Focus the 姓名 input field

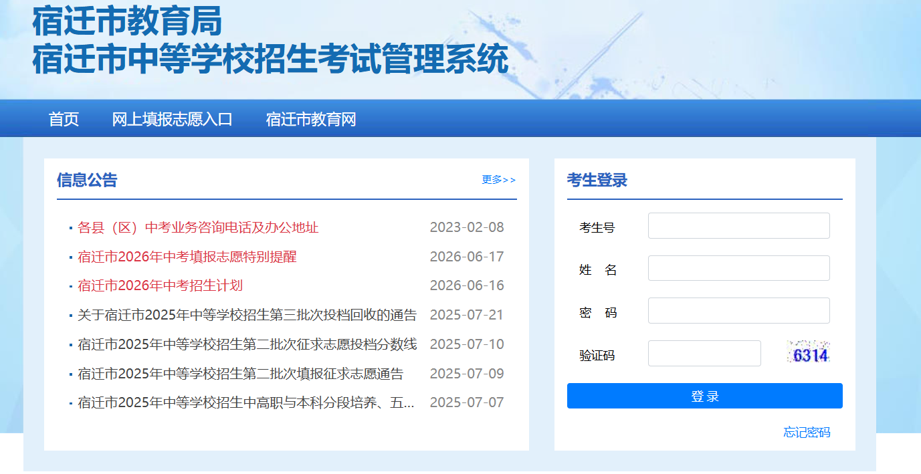[x=738, y=268]
